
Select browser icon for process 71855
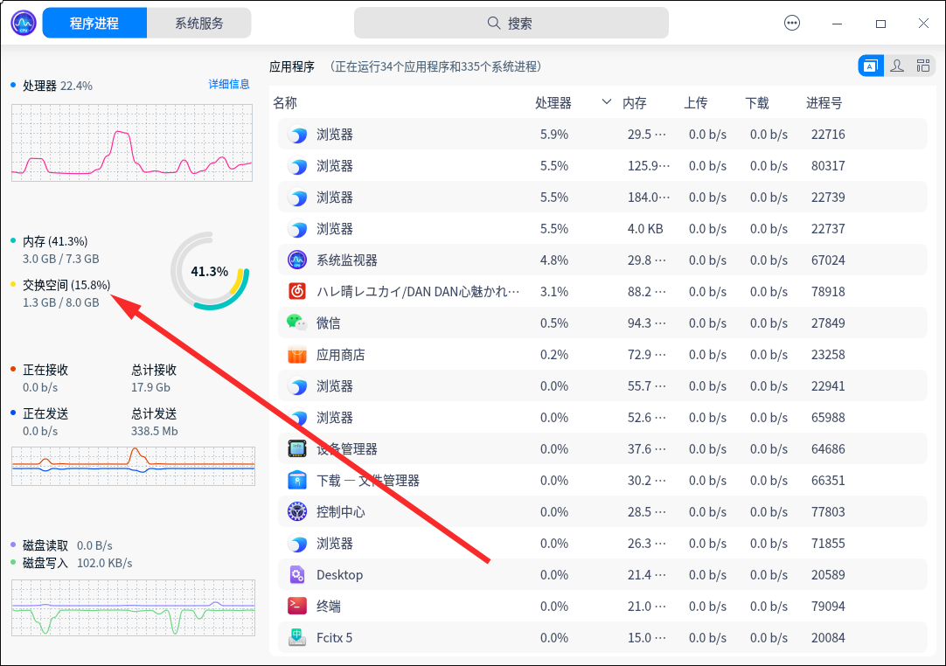(x=297, y=544)
